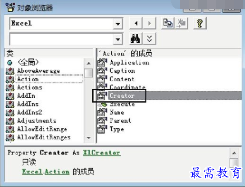Follow the Action class link in details
This screenshot has width=245, height=187.
click(57, 172)
